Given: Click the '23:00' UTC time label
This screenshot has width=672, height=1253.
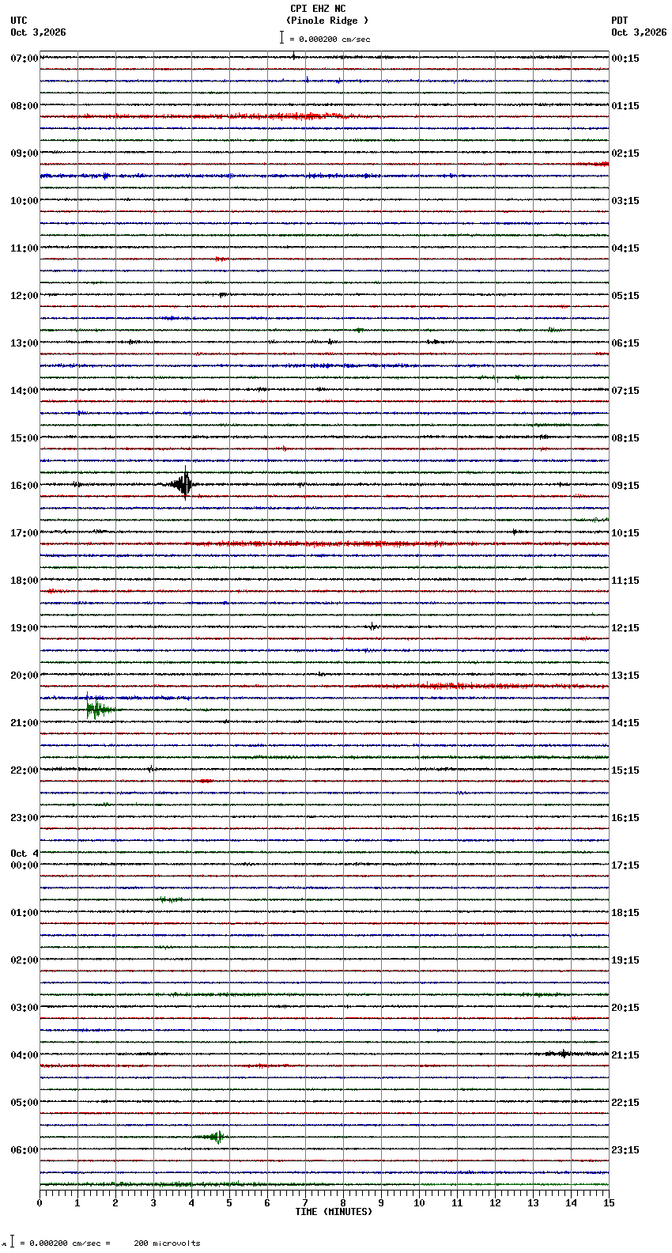Looking at the screenshot, I should [25, 818].
